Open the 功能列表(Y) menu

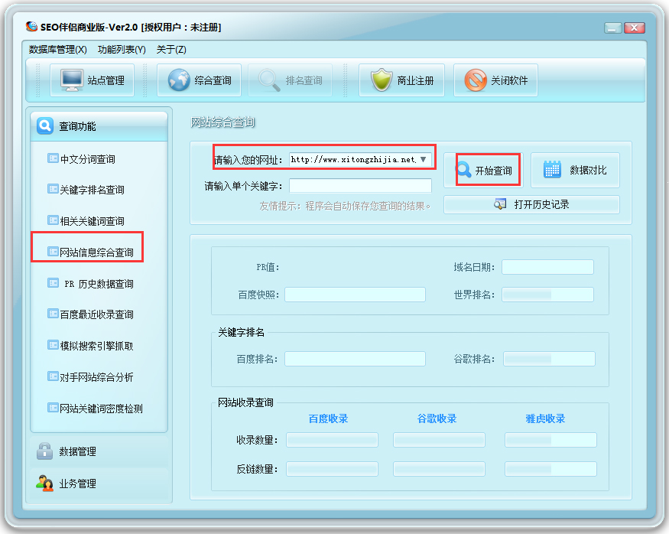[x=122, y=50]
